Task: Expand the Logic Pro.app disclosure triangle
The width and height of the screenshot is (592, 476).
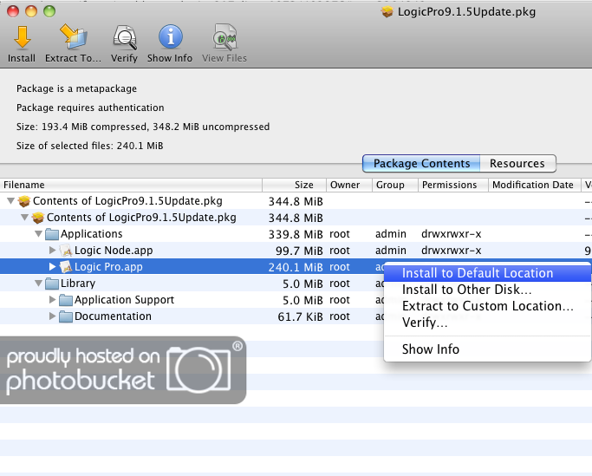Action: 52,267
